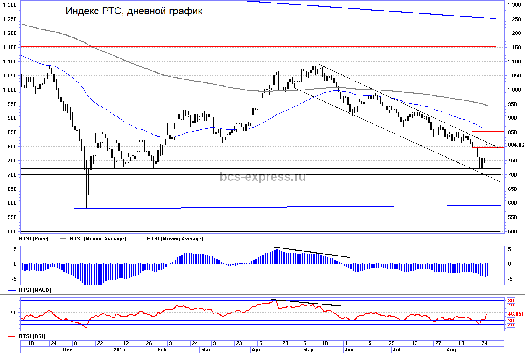The height and width of the screenshot is (354, 525).
Task: Click the red line swatch beside RTSI [RSI]
Action: (13, 336)
